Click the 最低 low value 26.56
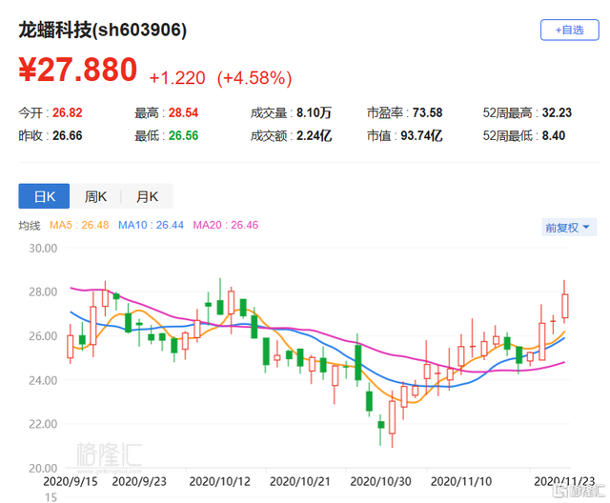This screenshot has height=503, width=610. (183, 135)
